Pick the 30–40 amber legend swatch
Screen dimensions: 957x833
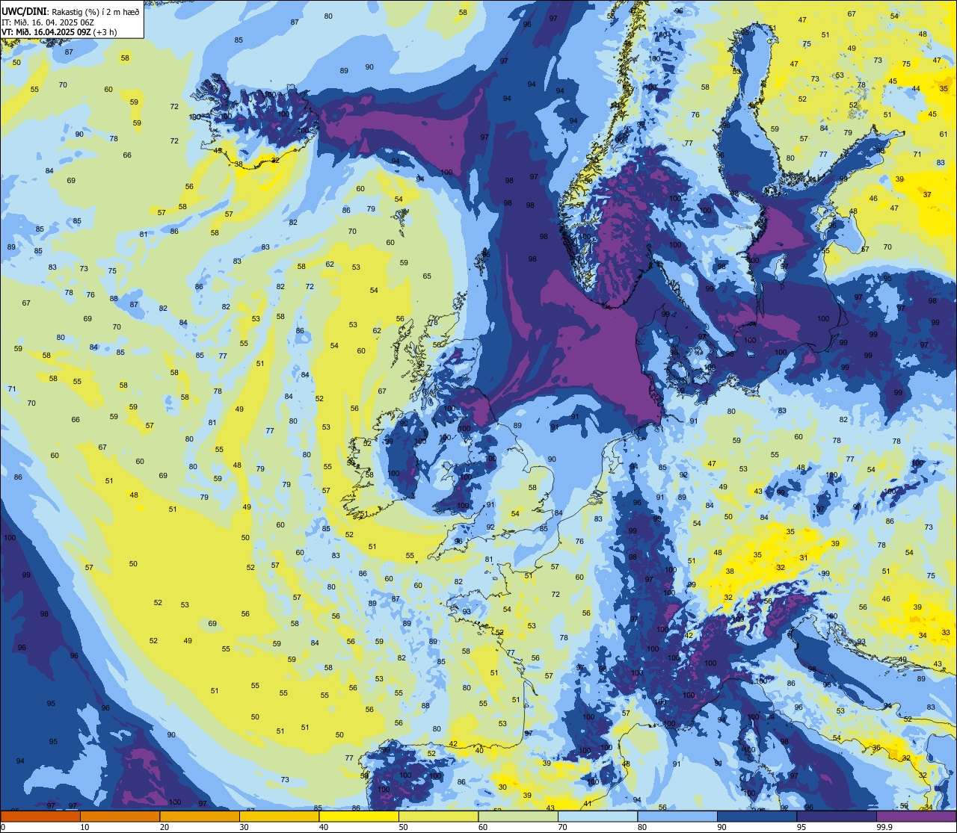pyautogui.click(x=279, y=816)
